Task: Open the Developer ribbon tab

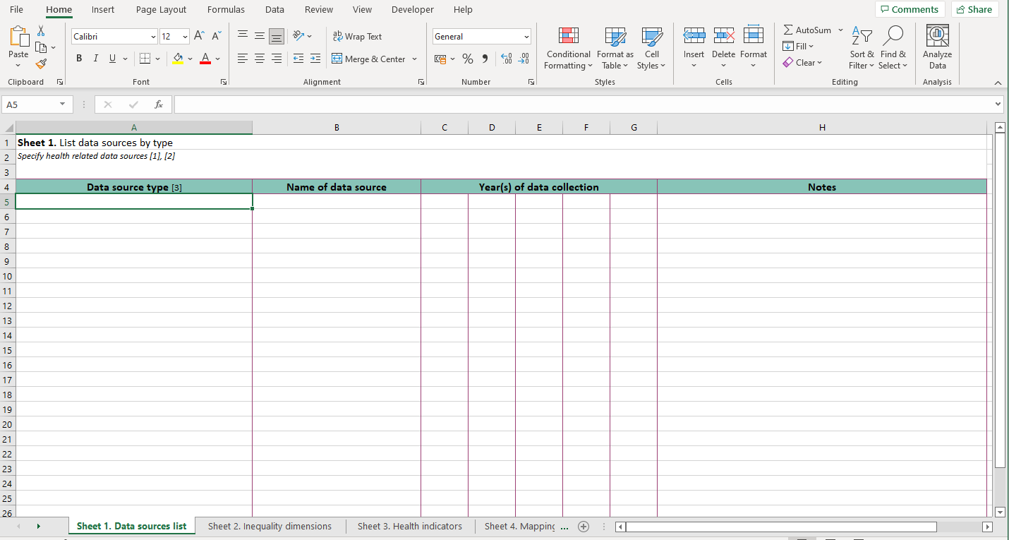Action: click(413, 10)
